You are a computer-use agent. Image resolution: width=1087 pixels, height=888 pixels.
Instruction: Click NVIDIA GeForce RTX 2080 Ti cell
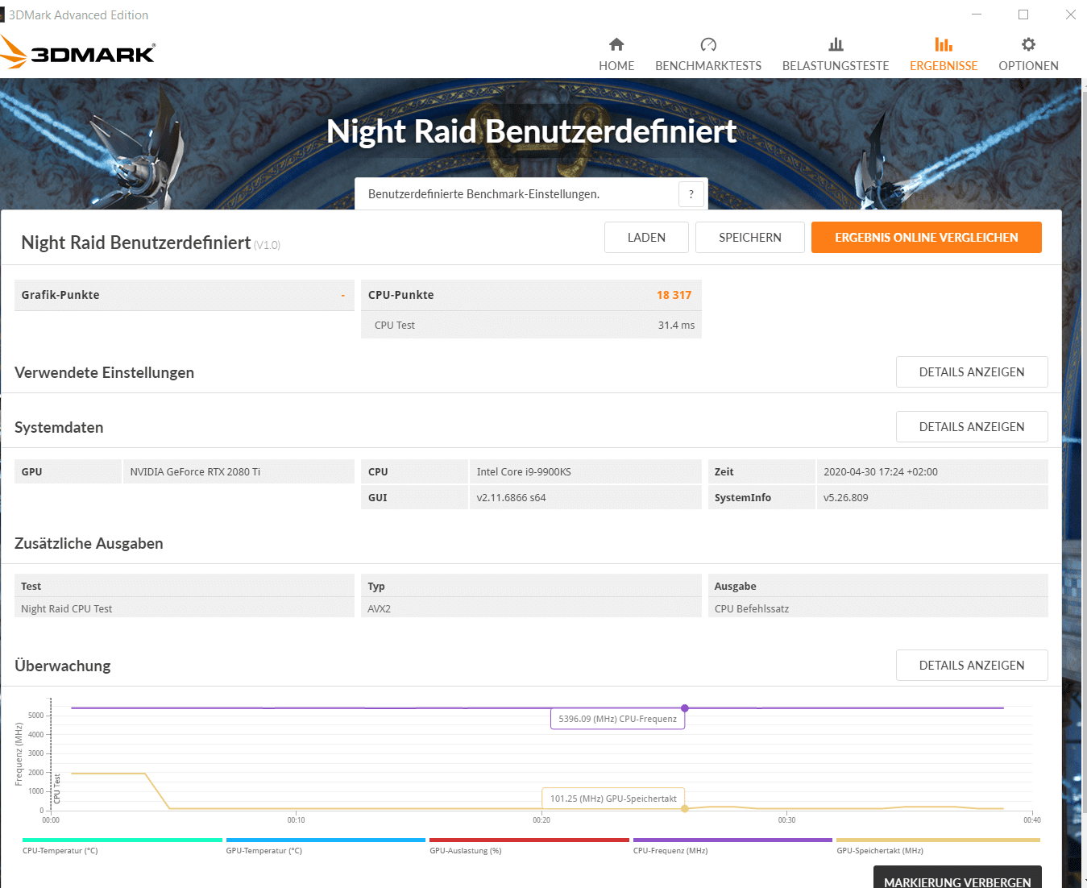click(x=239, y=471)
